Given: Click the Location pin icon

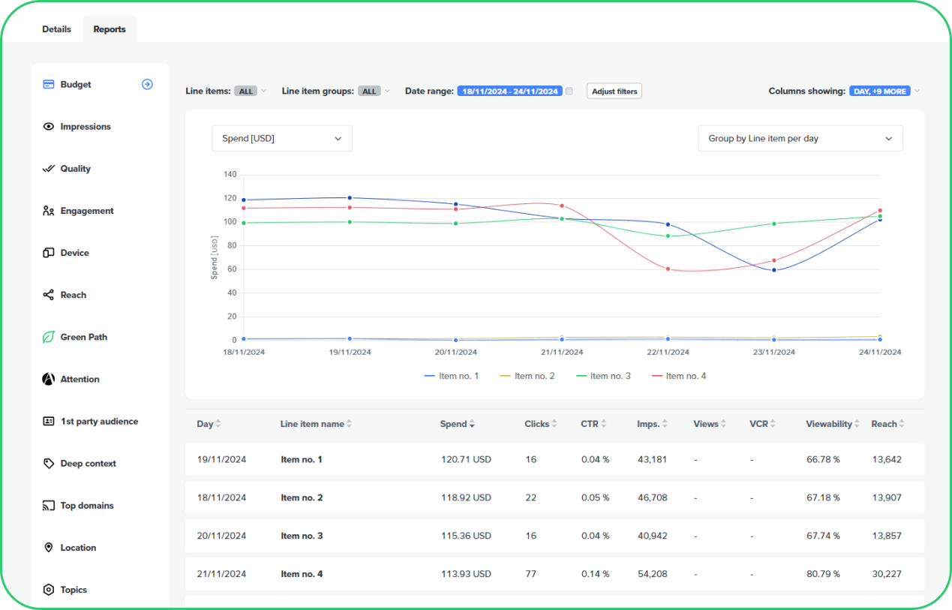Looking at the screenshot, I should point(49,548).
